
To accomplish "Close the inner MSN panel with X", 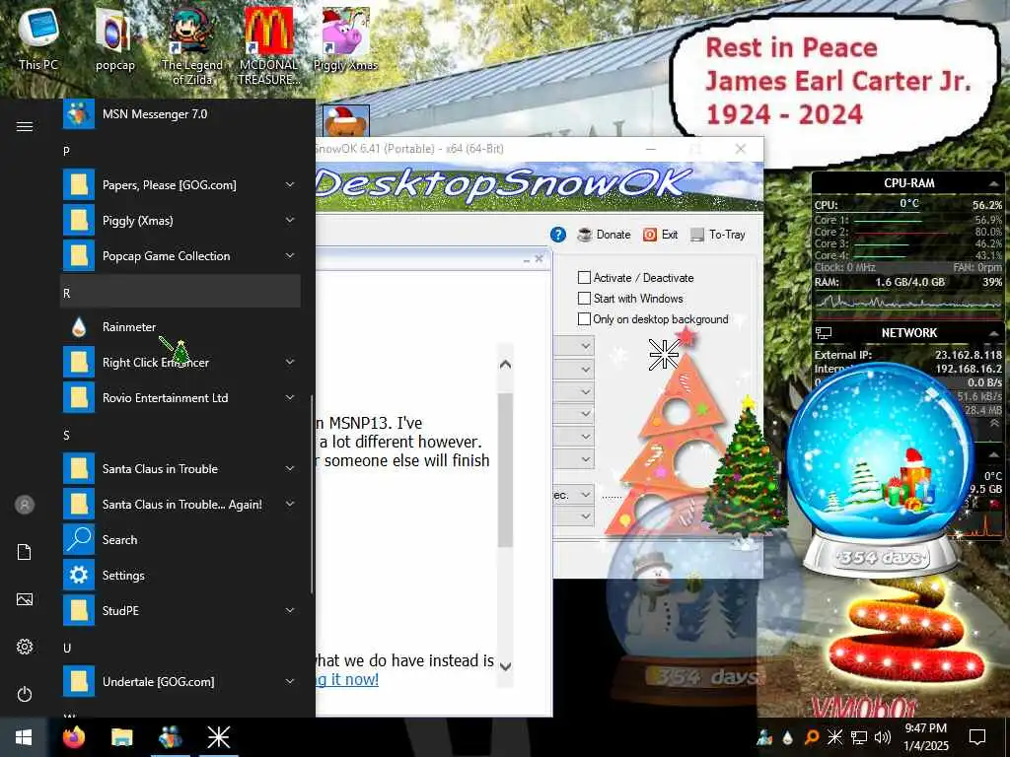I will tap(540, 259).
